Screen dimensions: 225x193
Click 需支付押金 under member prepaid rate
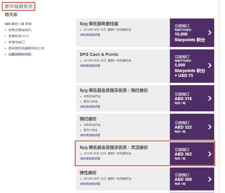point(91,102)
